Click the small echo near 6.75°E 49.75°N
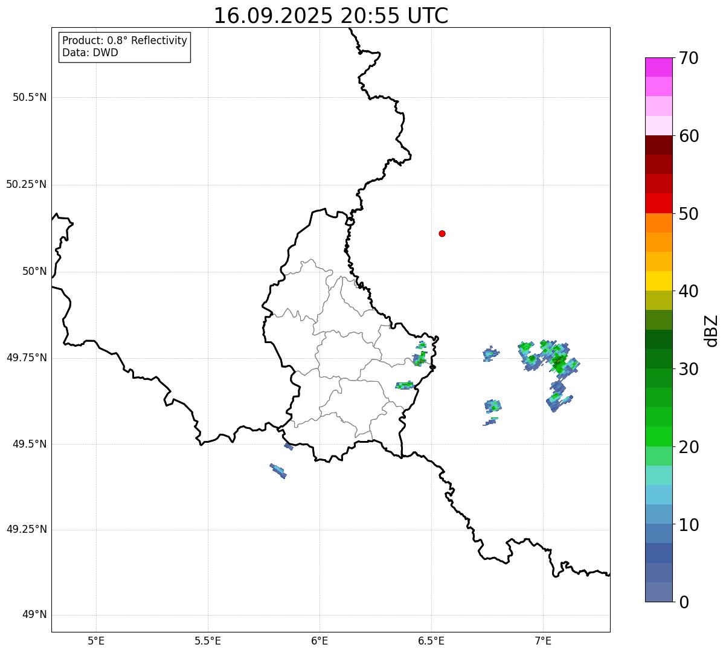This screenshot has height=653, width=726. tap(491, 353)
